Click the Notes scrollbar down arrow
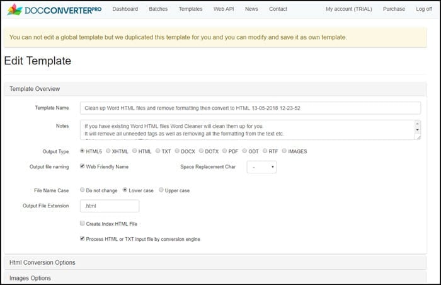Viewport: 441px width, 285px height. [417, 130]
